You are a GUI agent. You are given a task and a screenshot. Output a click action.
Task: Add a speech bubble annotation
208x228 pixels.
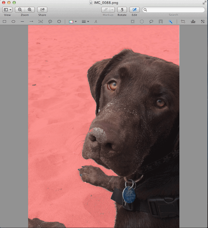[x=50, y=22]
